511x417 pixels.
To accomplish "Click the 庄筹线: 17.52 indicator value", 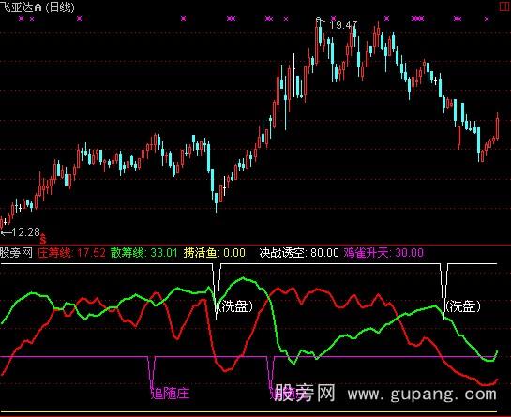I will pyautogui.click(x=71, y=252).
